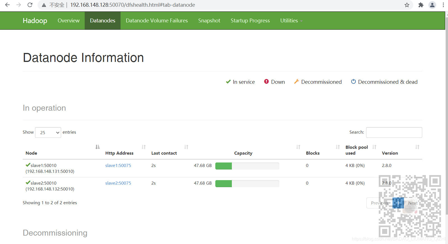Screen dimensions: 448x244
Task: Sort by Http Address column sort icon
Action: pos(144,147)
